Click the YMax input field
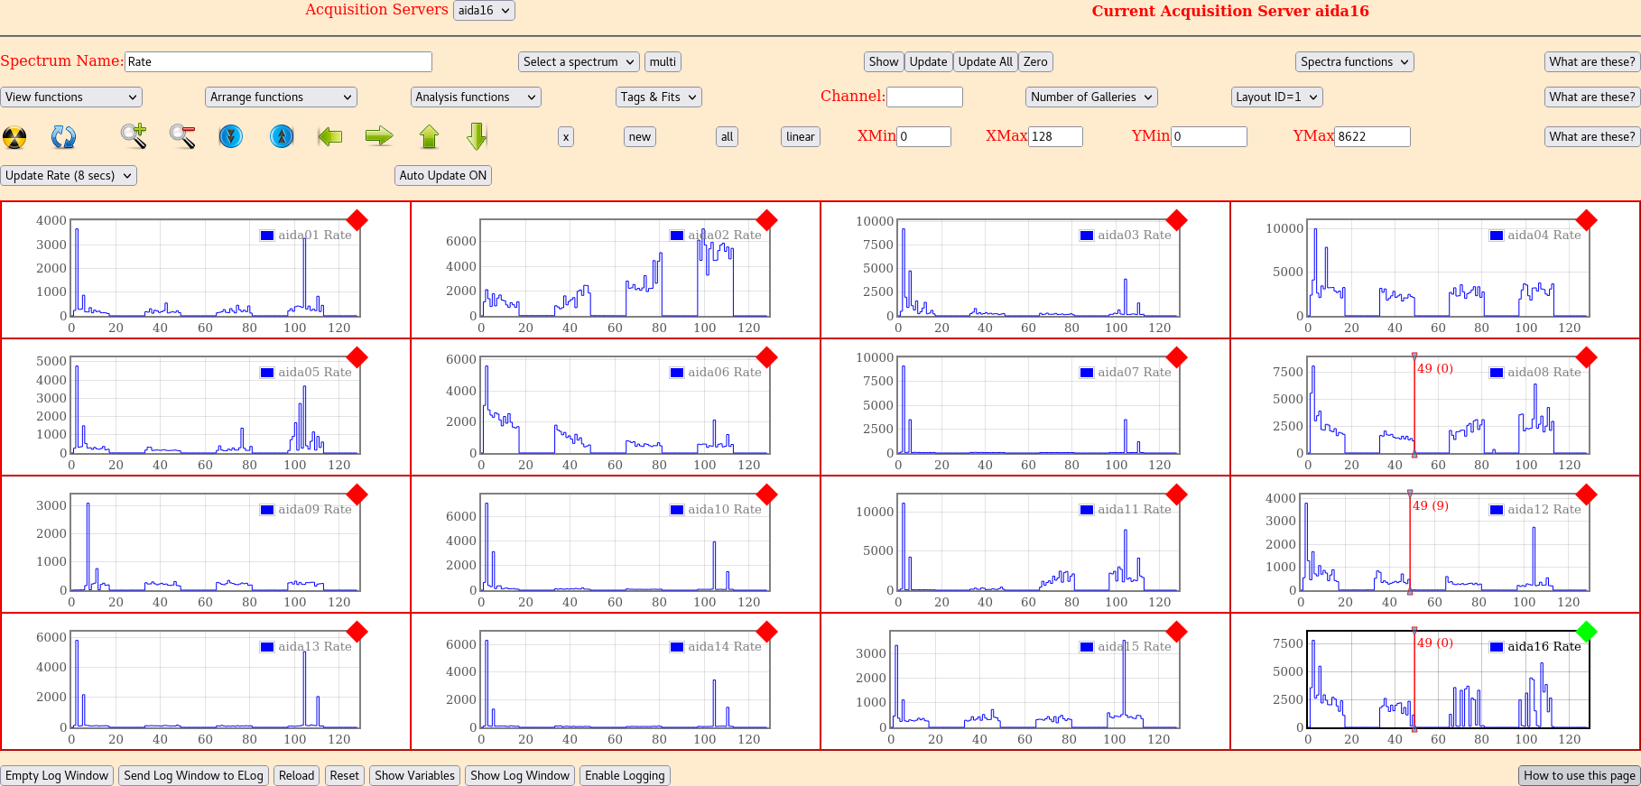The height and width of the screenshot is (786, 1641). pyautogui.click(x=1372, y=136)
